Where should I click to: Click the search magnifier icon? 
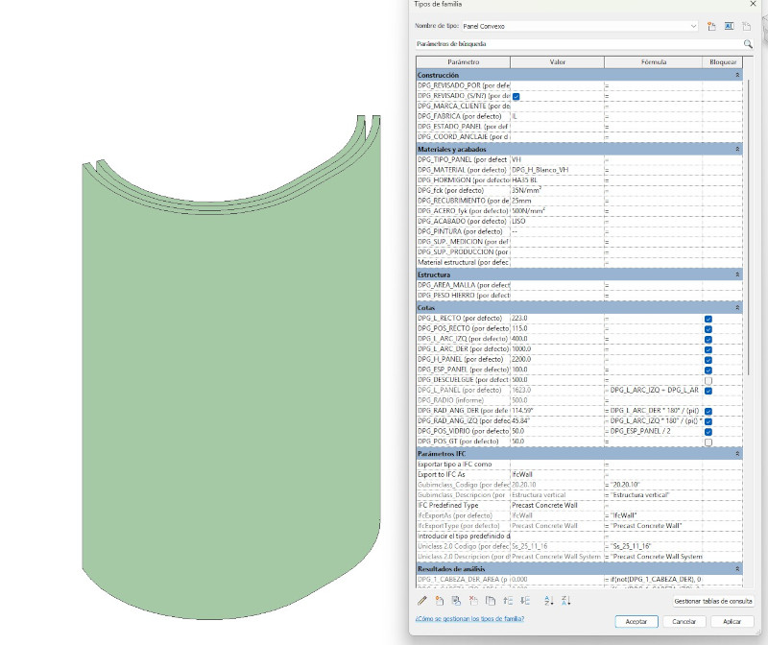[x=748, y=44]
